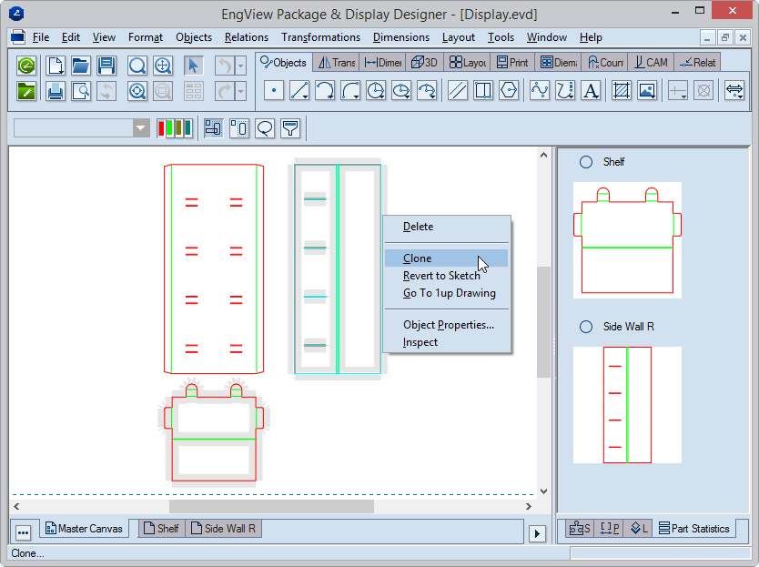Screen dimensions: 759x567
Task: Choose Clone from the context menu
Action: click(418, 258)
